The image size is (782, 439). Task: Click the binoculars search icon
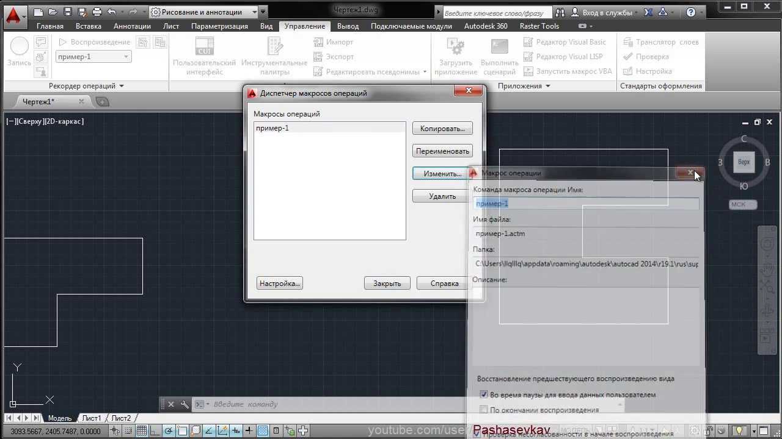pos(560,12)
